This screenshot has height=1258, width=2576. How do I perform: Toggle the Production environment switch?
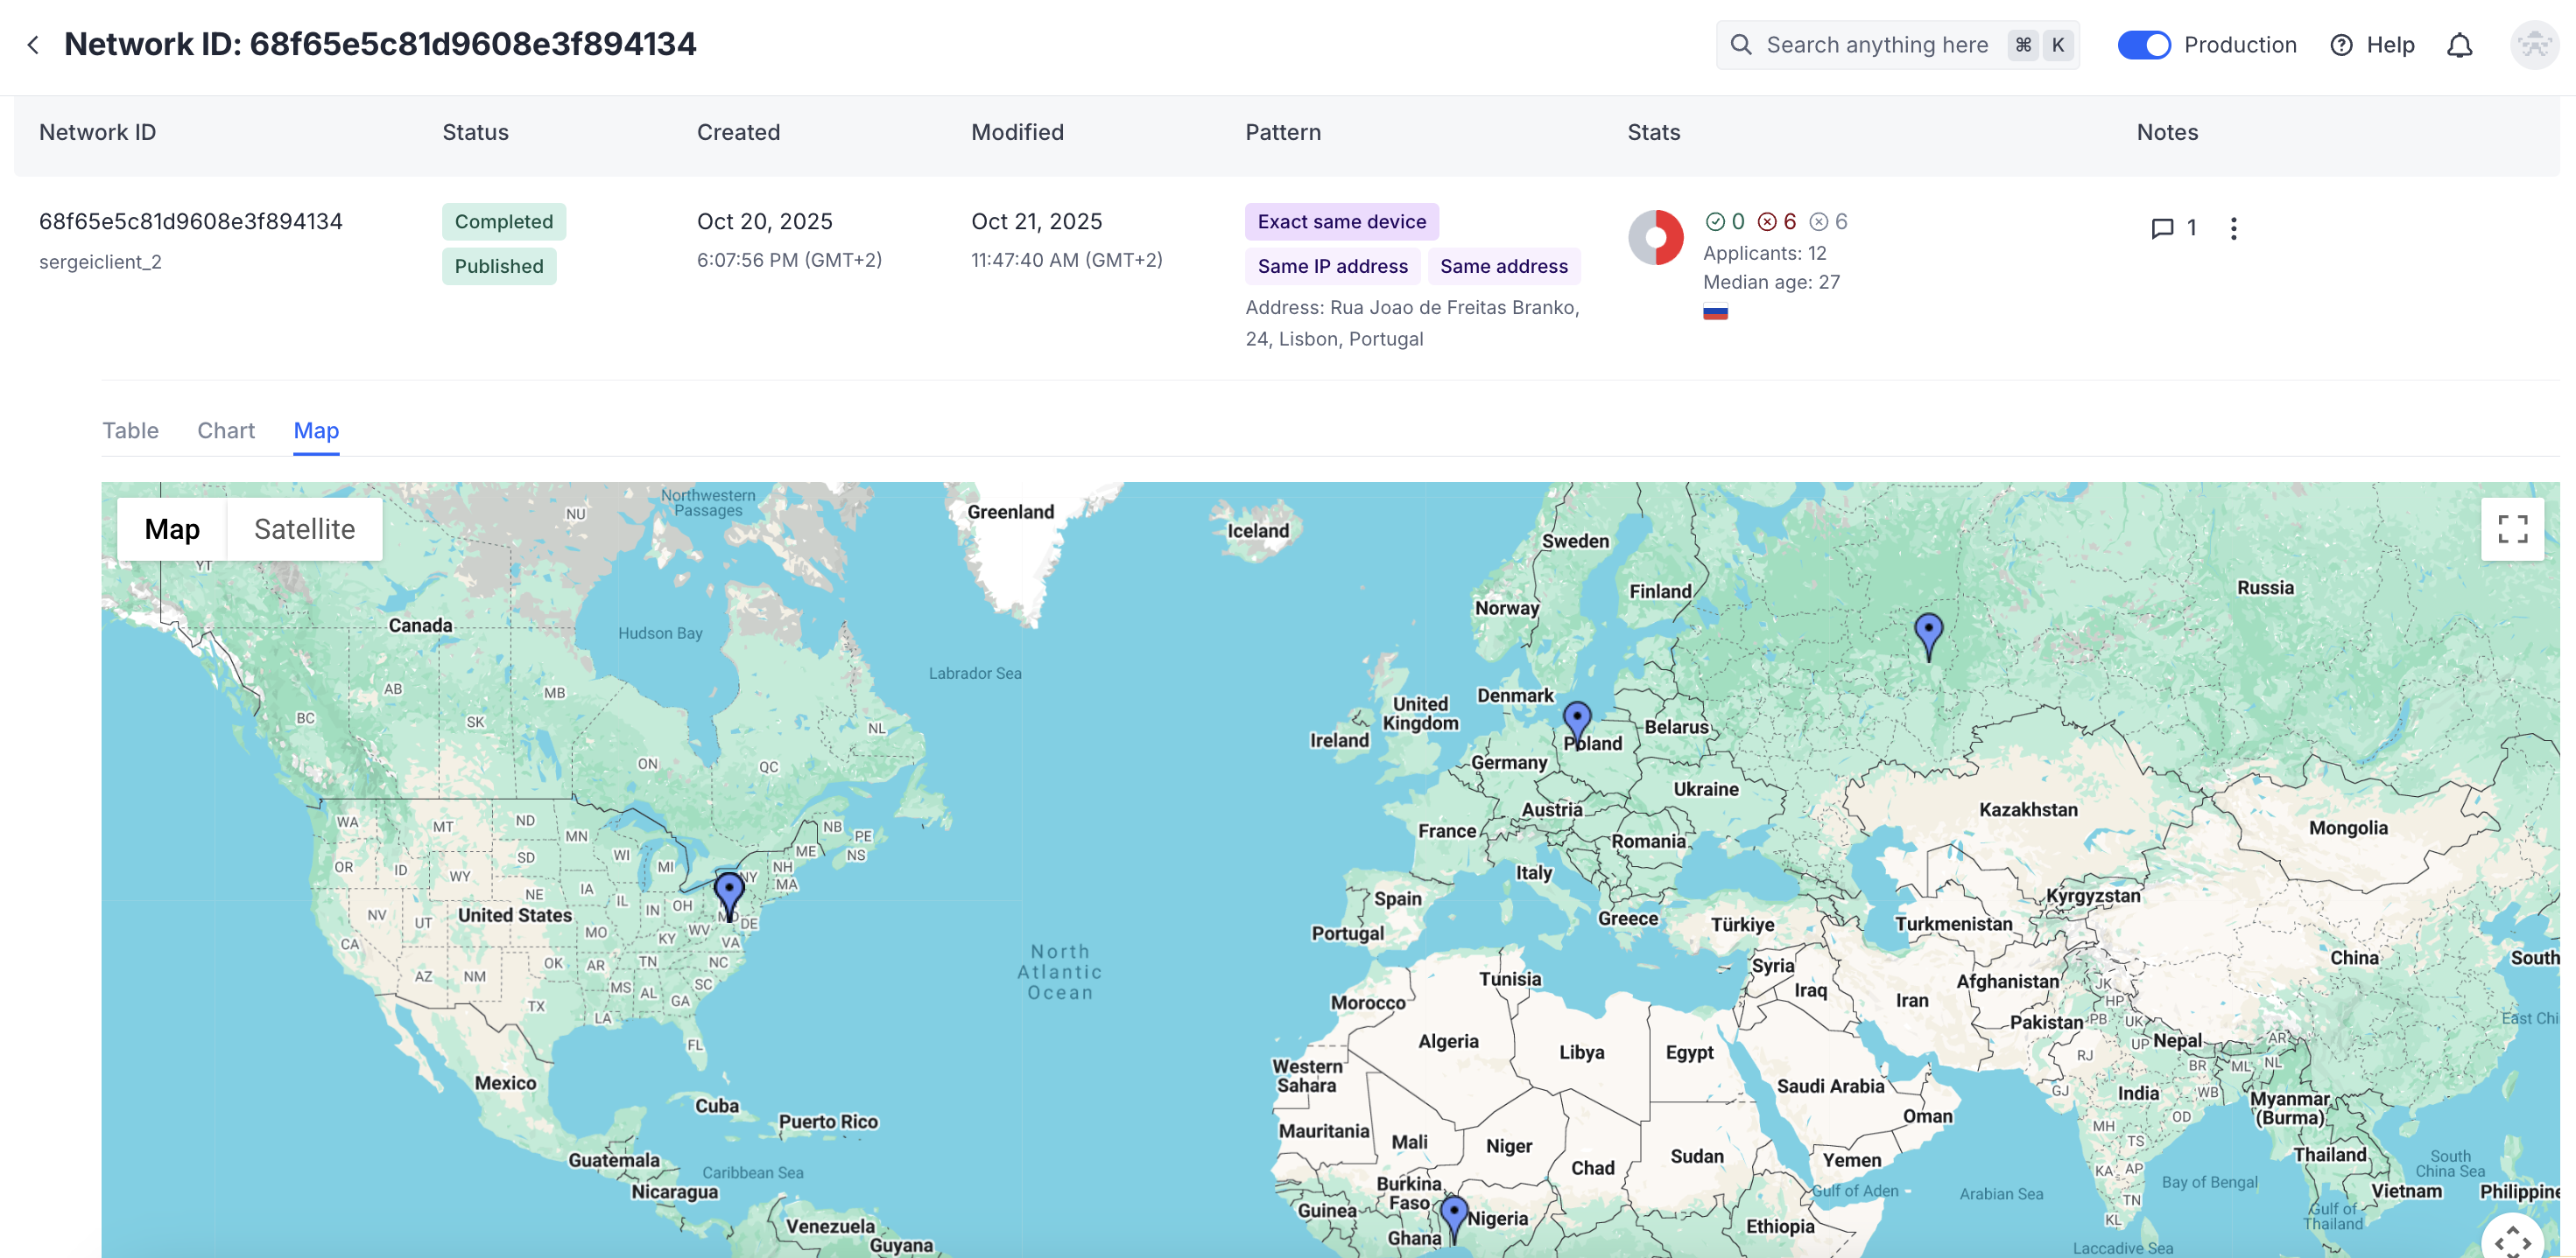point(2144,45)
